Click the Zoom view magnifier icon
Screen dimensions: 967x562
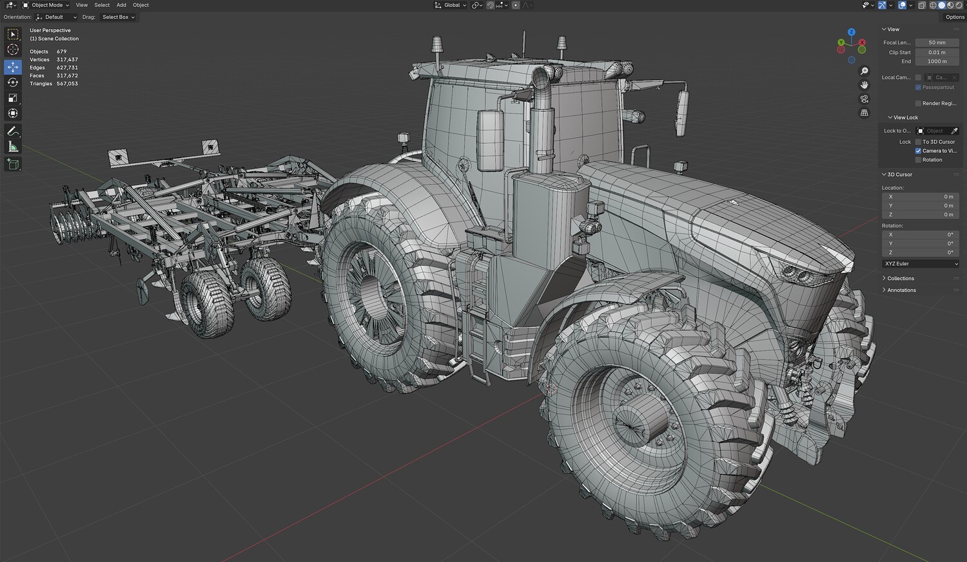864,71
